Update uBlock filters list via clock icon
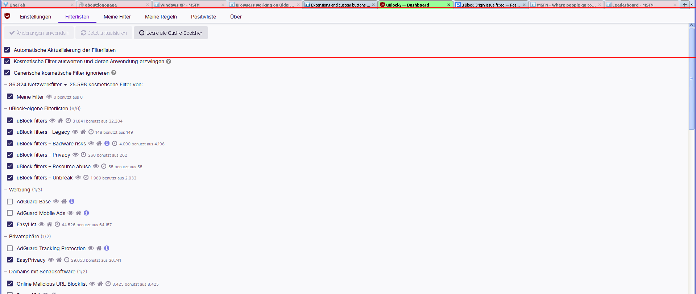The width and height of the screenshot is (696, 294). pos(68,121)
